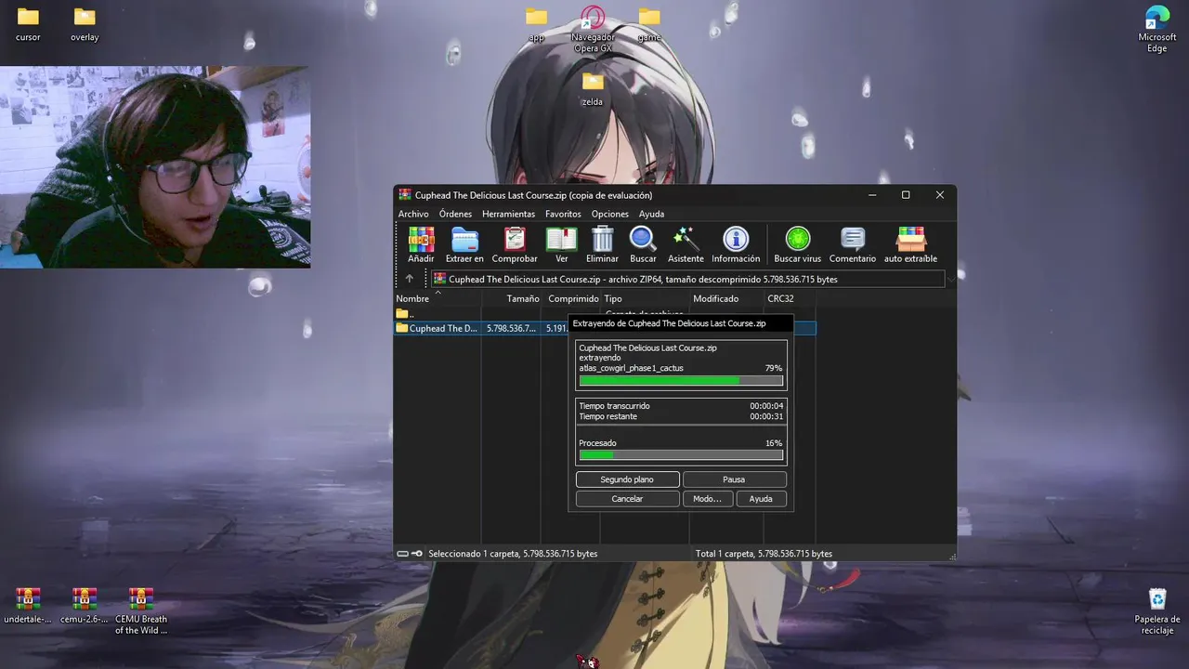The height and width of the screenshot is (669, 1189).
Task: Select the cemu-2.6 archive on desktop
Action: coord(85,605)
